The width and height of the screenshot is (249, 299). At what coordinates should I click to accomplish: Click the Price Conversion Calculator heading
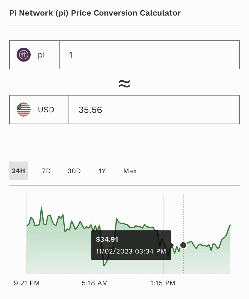pos(95,13)
